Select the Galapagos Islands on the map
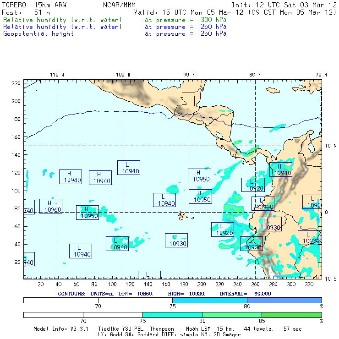This screenshot has width=339, height=339. 183,215
